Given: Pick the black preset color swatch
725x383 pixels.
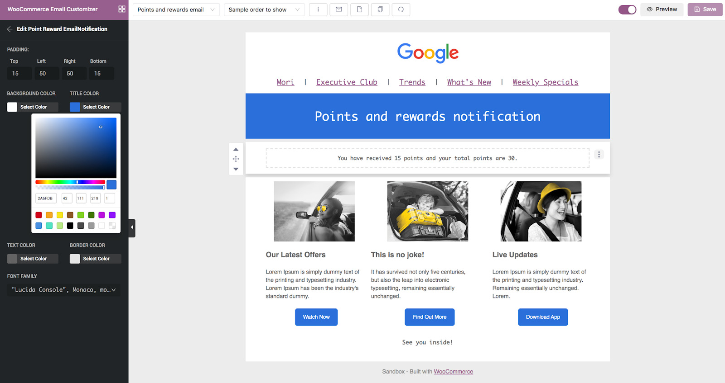Looking at the screenshot, I should click(70, 226).
